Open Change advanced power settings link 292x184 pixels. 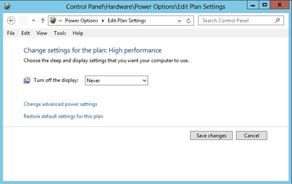tap(61, 104)
